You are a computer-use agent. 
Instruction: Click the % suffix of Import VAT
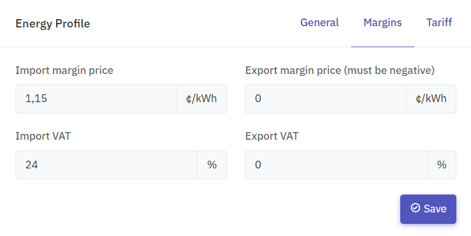(x=212, y=165)
